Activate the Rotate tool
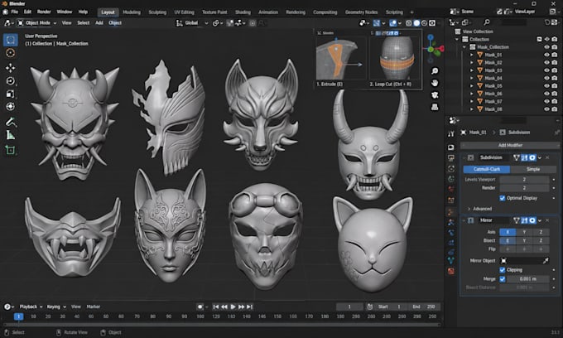563x338 pixels. [x=11, y=81]
